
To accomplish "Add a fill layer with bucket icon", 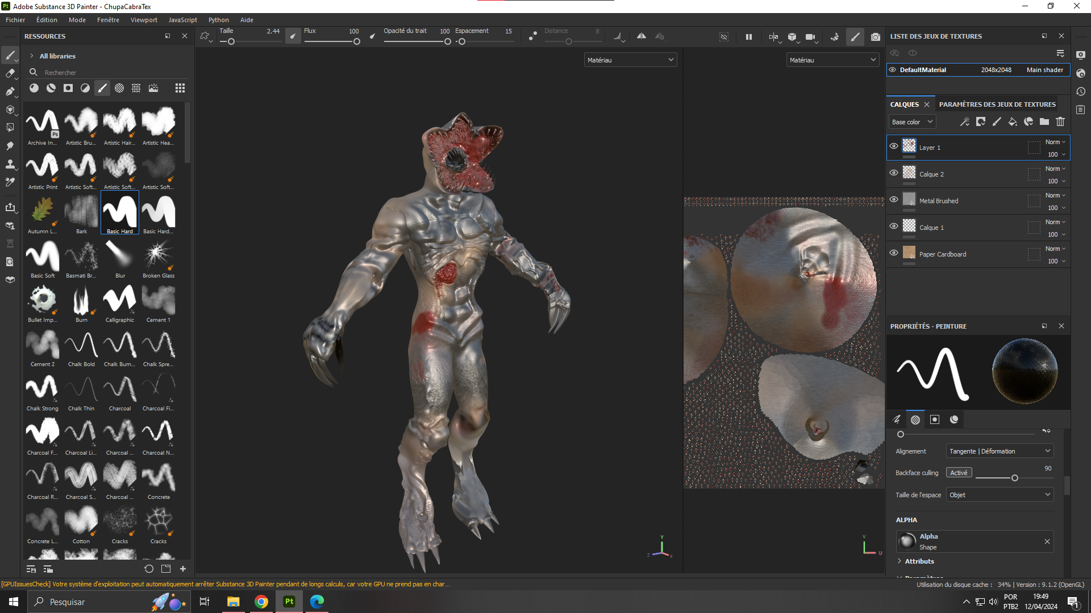I will pos(1013,121).
